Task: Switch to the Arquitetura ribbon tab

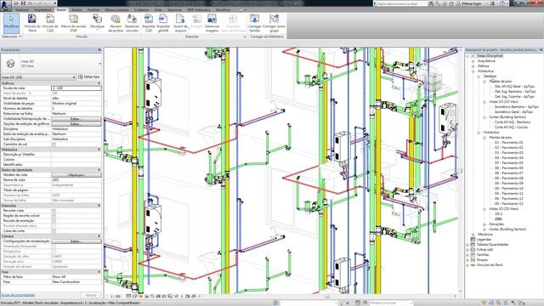Action: tap(42, 9)
